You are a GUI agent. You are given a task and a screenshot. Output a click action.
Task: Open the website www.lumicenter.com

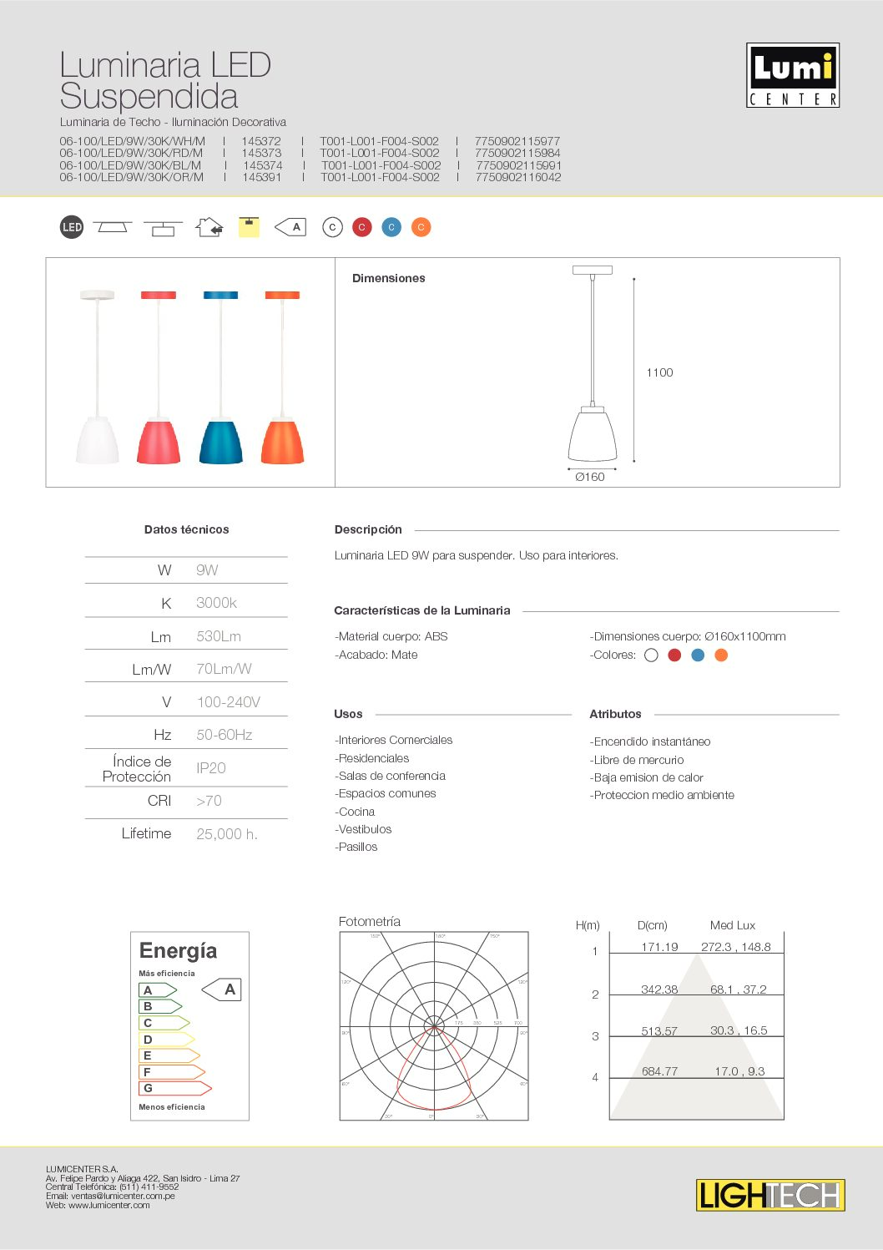pyautogui.click(x=109, y=1205)
